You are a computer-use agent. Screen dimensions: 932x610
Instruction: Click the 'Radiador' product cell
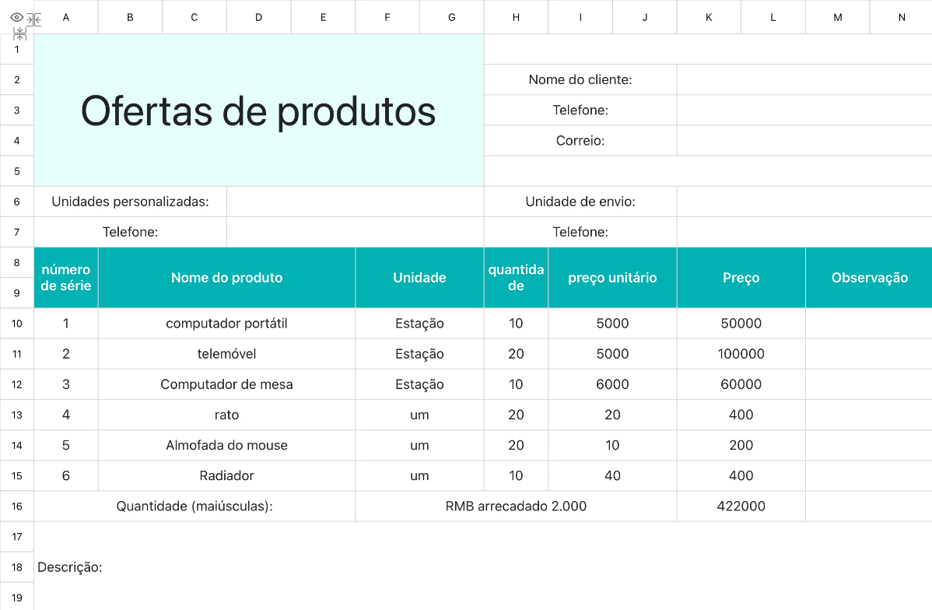(226, 475)
